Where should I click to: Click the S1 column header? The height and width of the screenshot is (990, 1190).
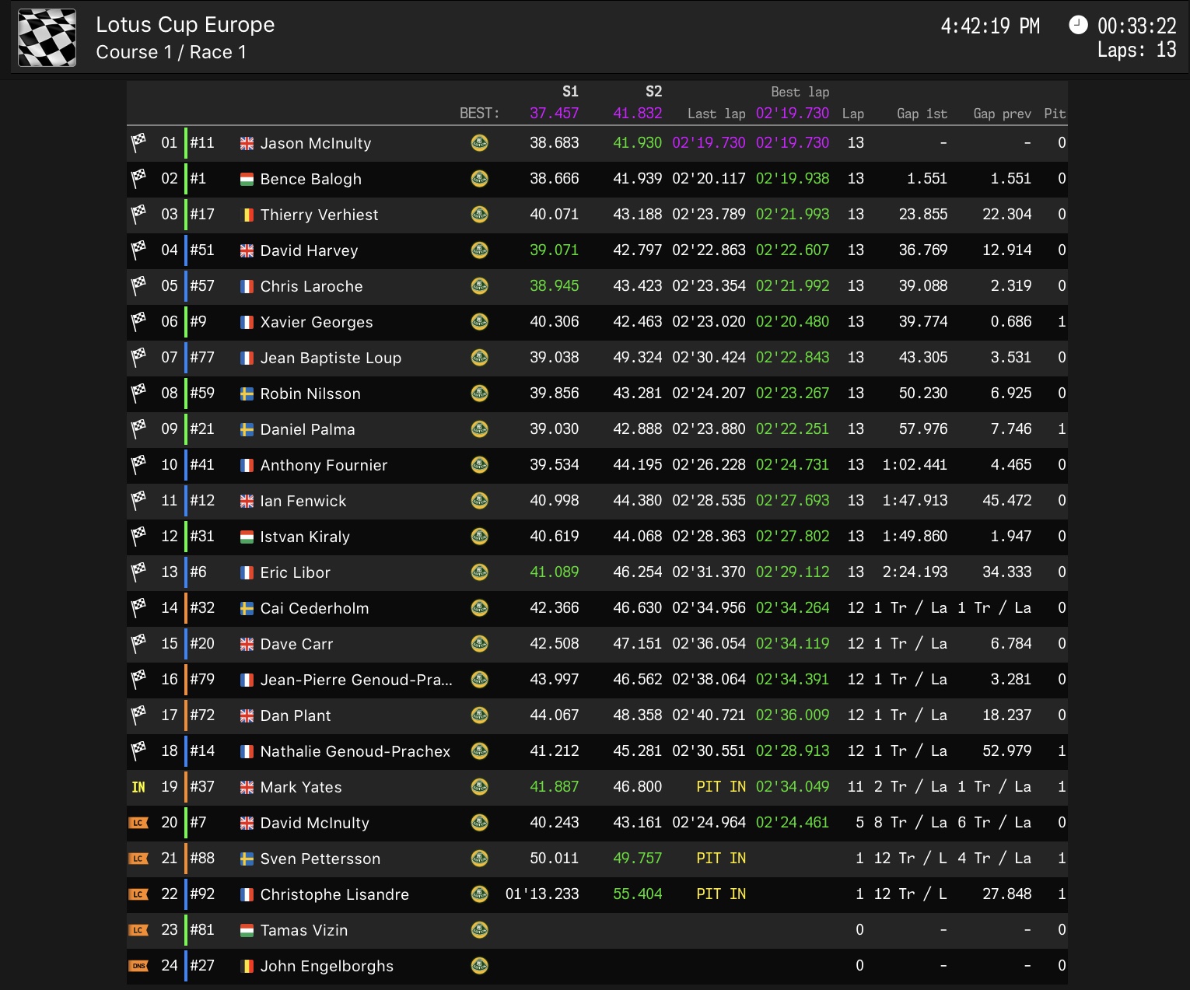tap(570, 92)
